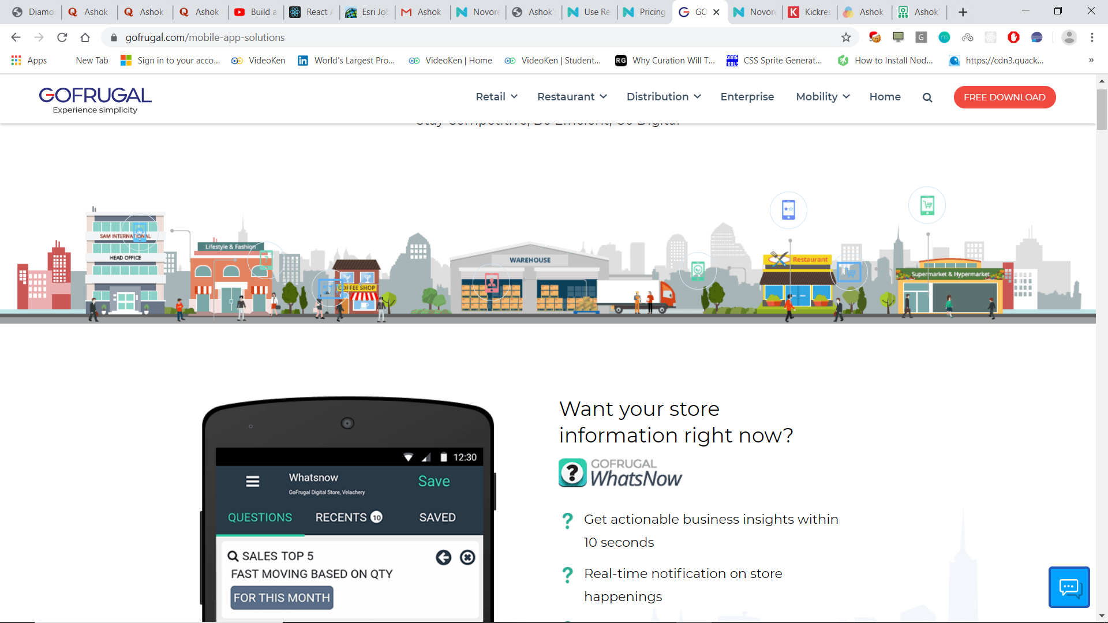Tap the Save button on phone mockup

tap(434, 481)
